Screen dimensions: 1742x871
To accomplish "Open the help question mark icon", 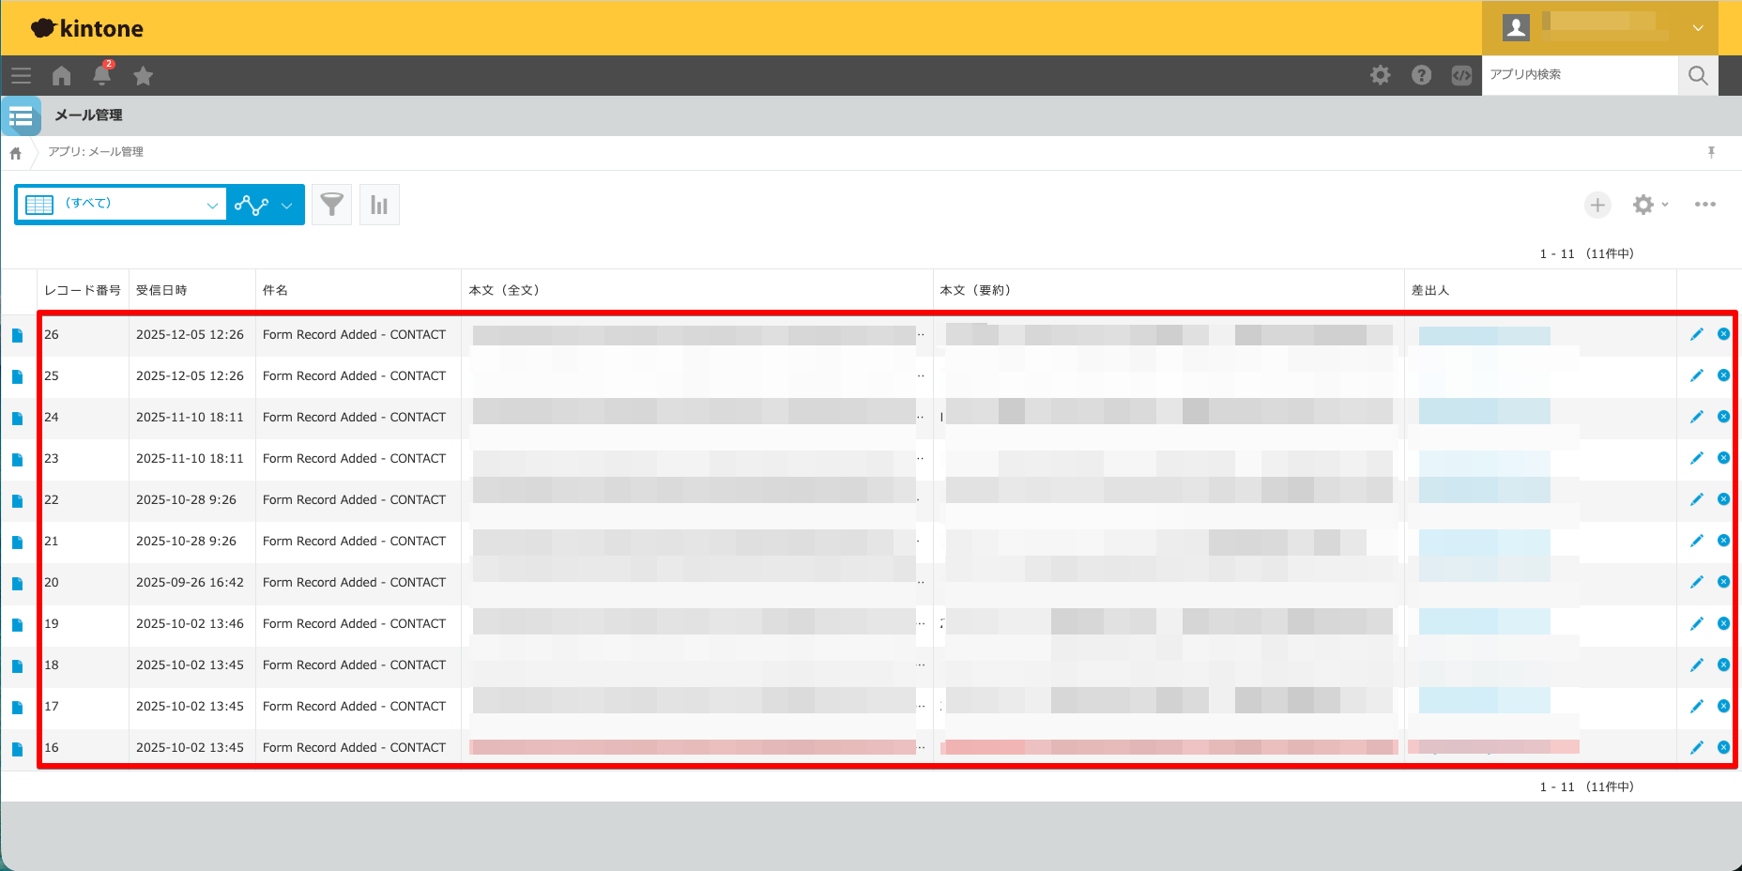I will pyautogui.click(x=1421, y=76).
